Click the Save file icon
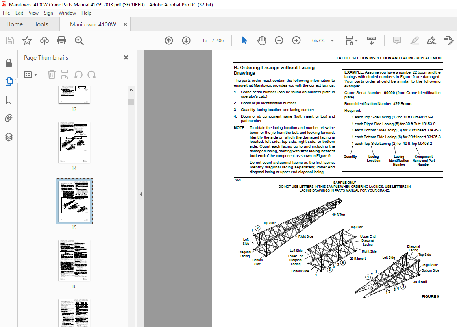 coord(9,41)
